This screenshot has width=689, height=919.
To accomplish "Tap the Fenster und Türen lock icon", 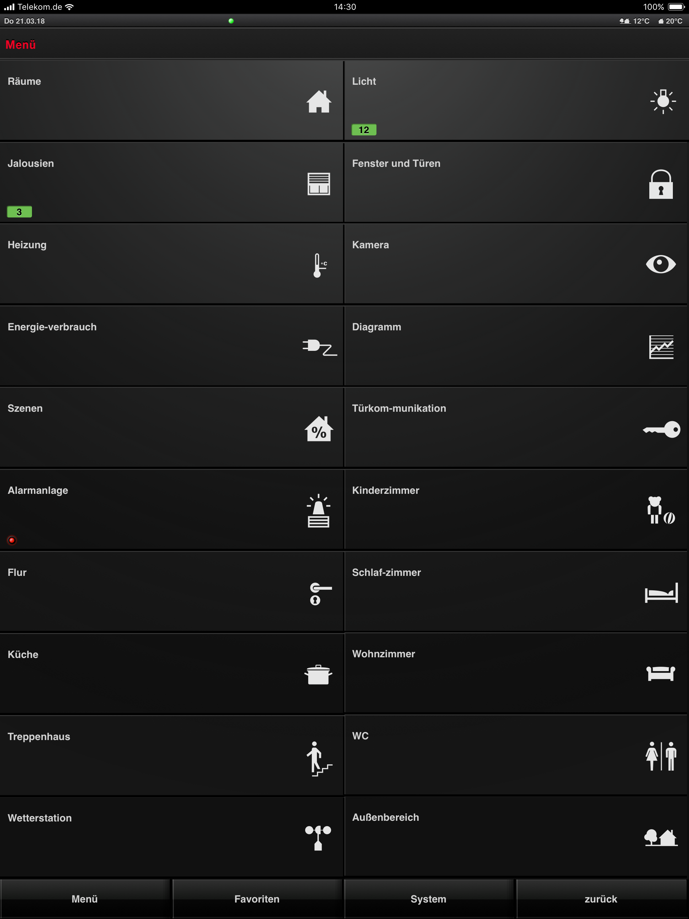I will tap(661, 184).
